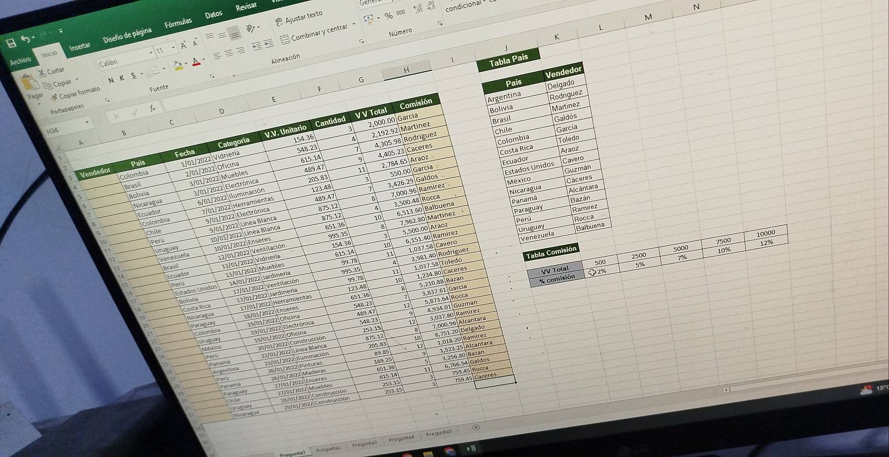
Task: Open the font size 11 dropdown
Action: pos(173,48)
